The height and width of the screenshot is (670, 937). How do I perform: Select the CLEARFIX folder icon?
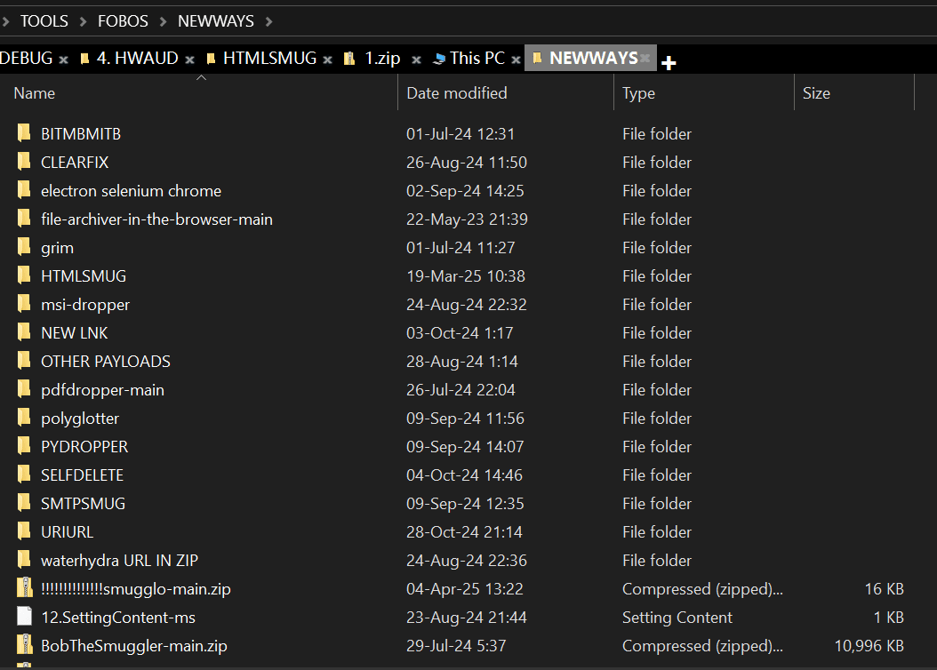tap(24, 161)
